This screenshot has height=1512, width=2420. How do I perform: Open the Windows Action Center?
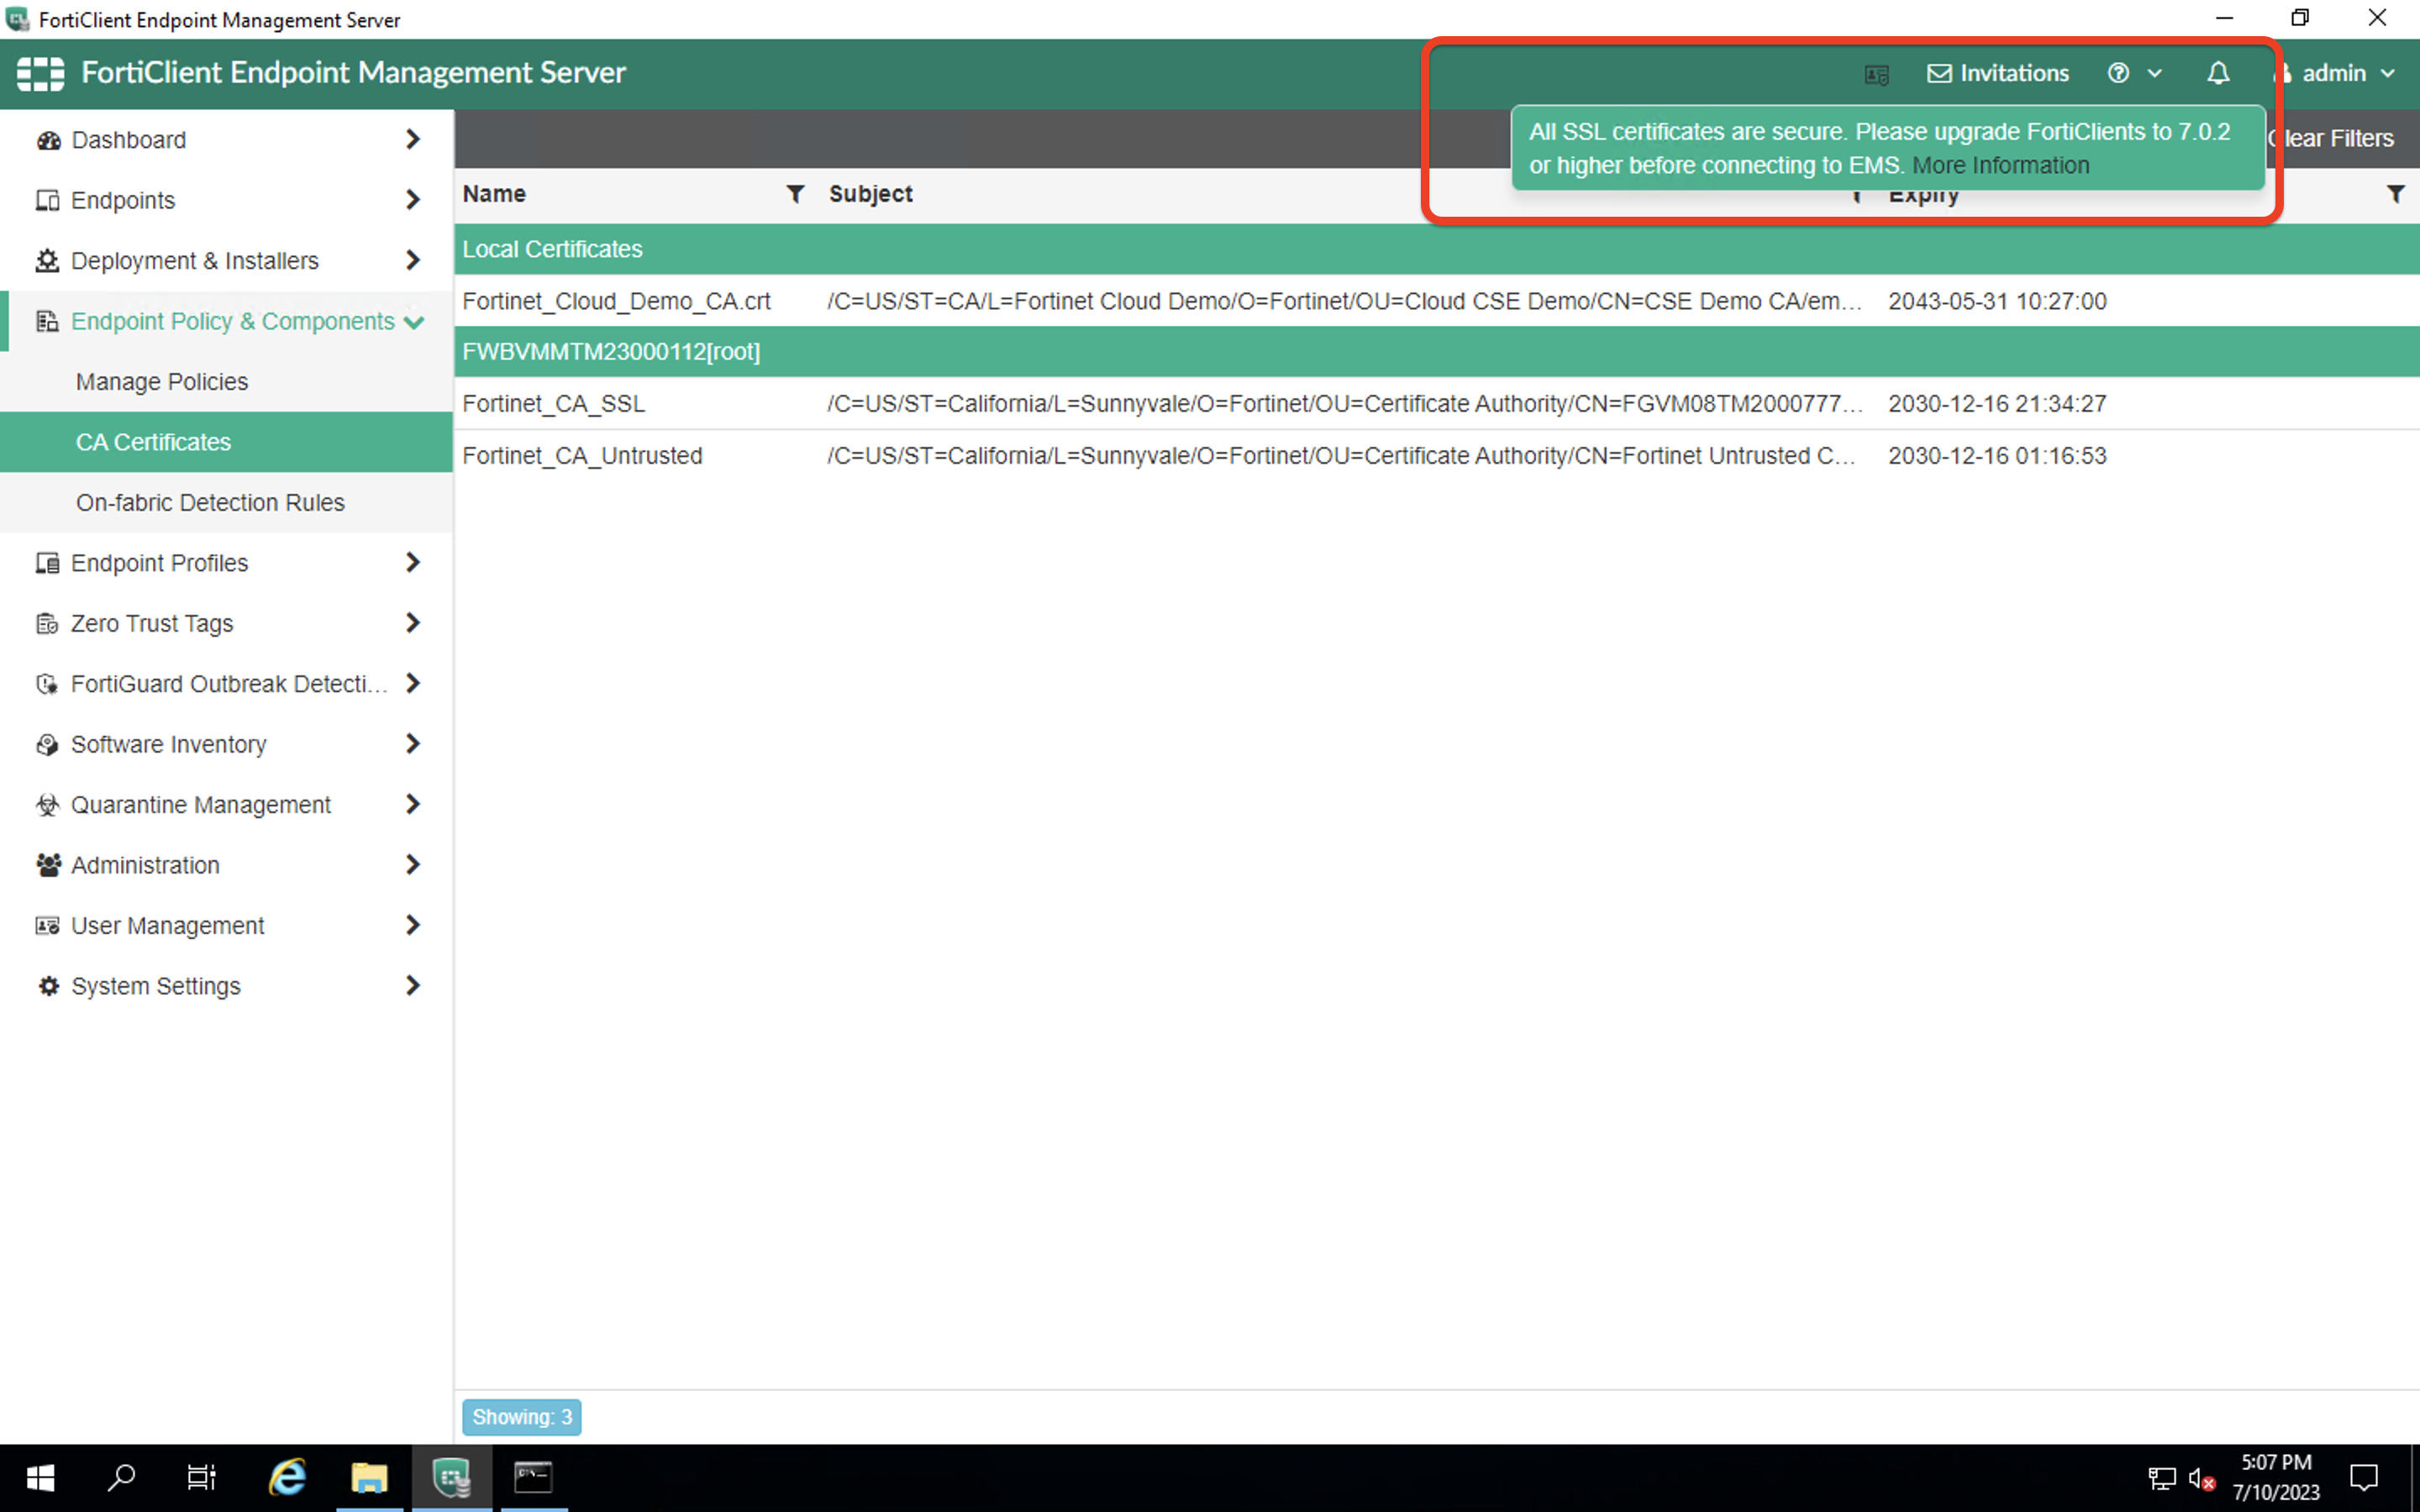pos(2364,1477)
